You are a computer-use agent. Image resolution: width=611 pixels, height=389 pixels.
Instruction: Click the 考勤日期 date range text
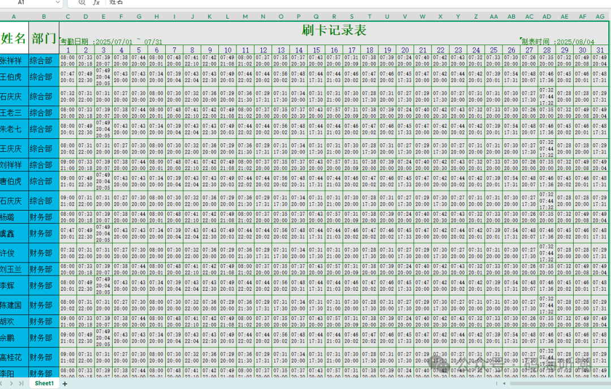click(x=111, y=42)
